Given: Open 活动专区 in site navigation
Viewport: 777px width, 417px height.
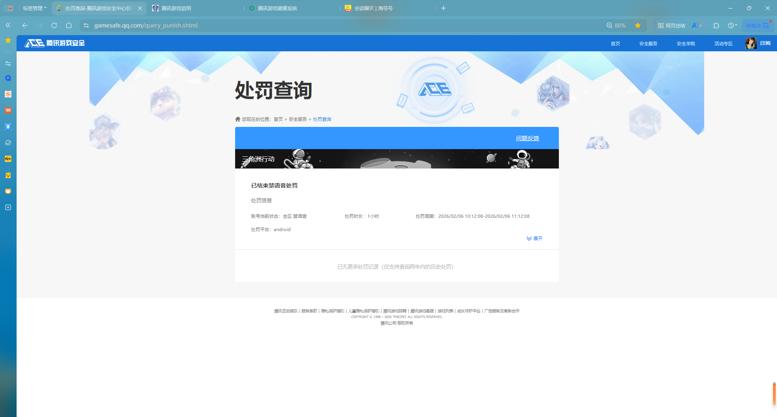Looking at the screenshot, I should [723, 44].
